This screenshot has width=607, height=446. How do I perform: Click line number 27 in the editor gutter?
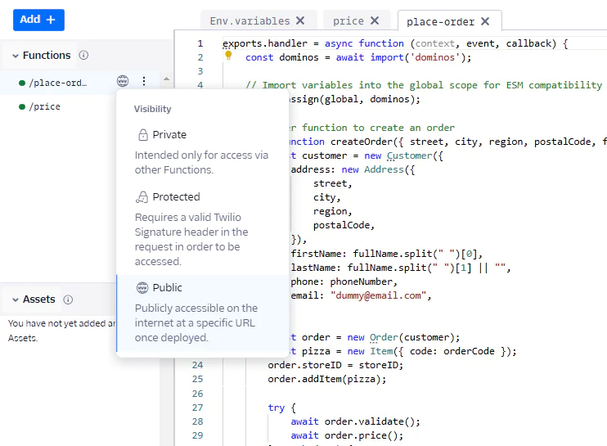tap(197, 408)
